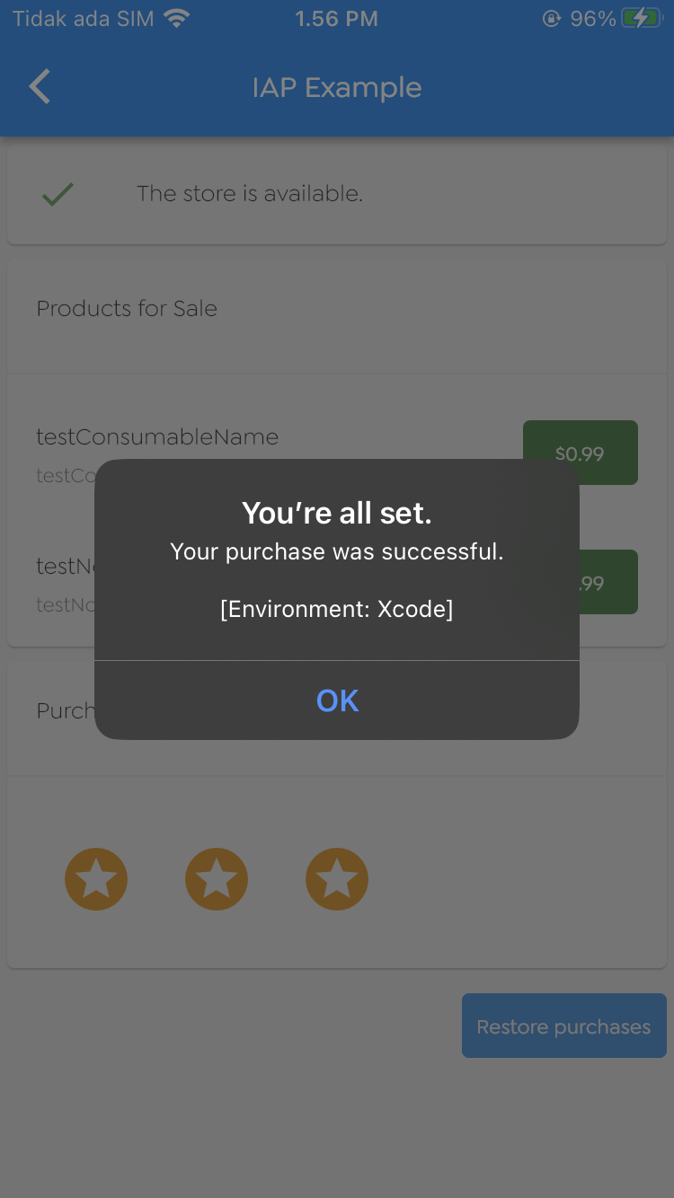
Task: Tap the third purchased star icon
Action: 337,879
